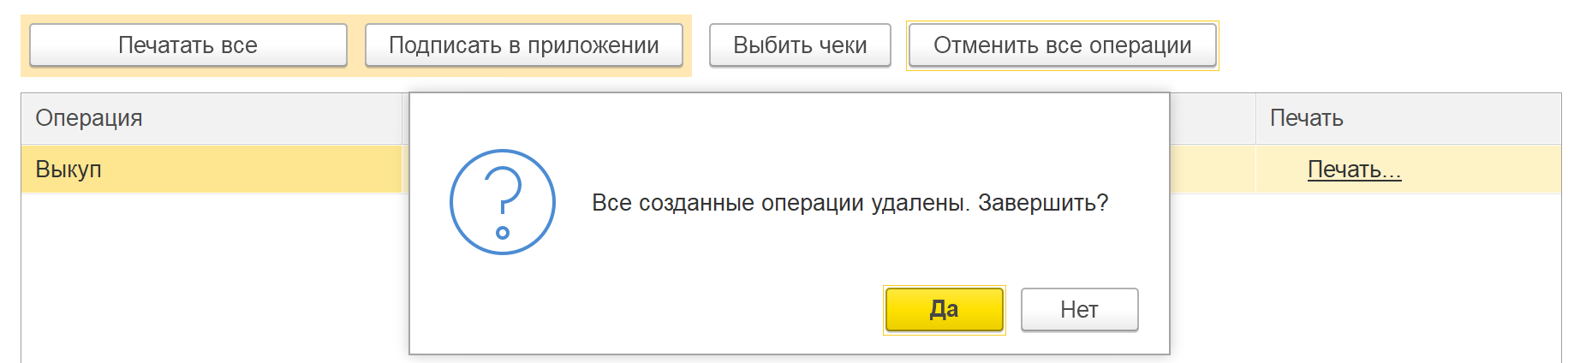Select the Выкуп operation row

[212, 170]
